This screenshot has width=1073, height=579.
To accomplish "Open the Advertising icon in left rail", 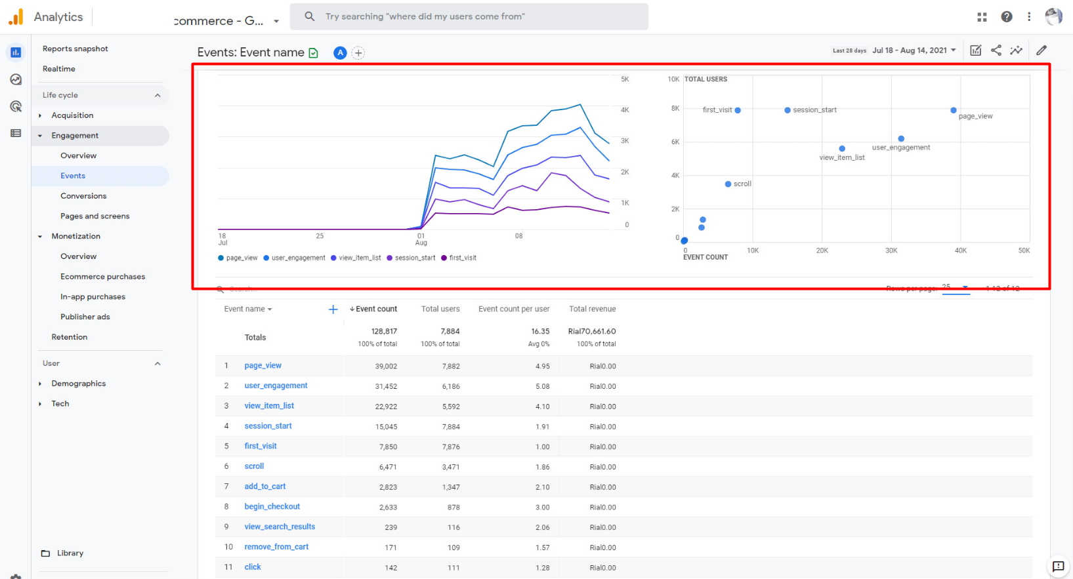I will point(16,106).
